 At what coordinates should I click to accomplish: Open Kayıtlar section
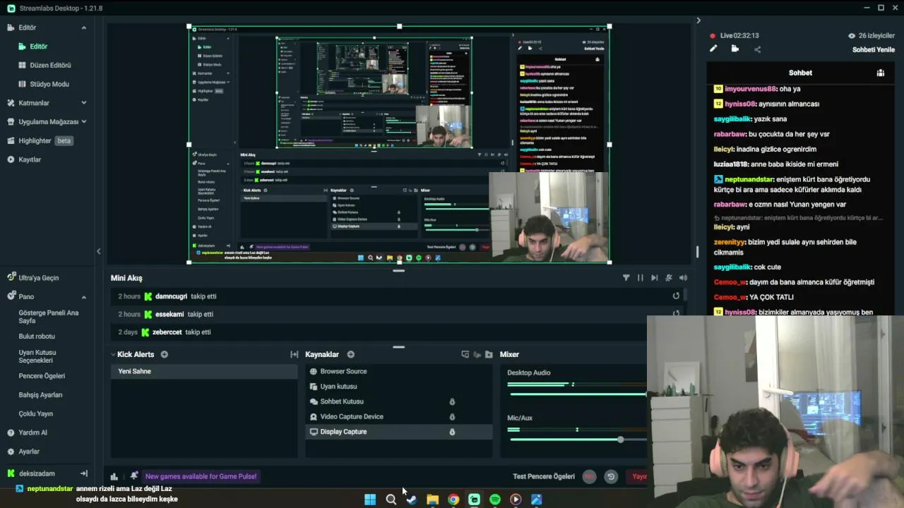point(30,159)
